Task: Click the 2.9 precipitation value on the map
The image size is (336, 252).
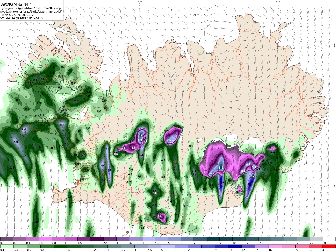Action: (177, 215)
